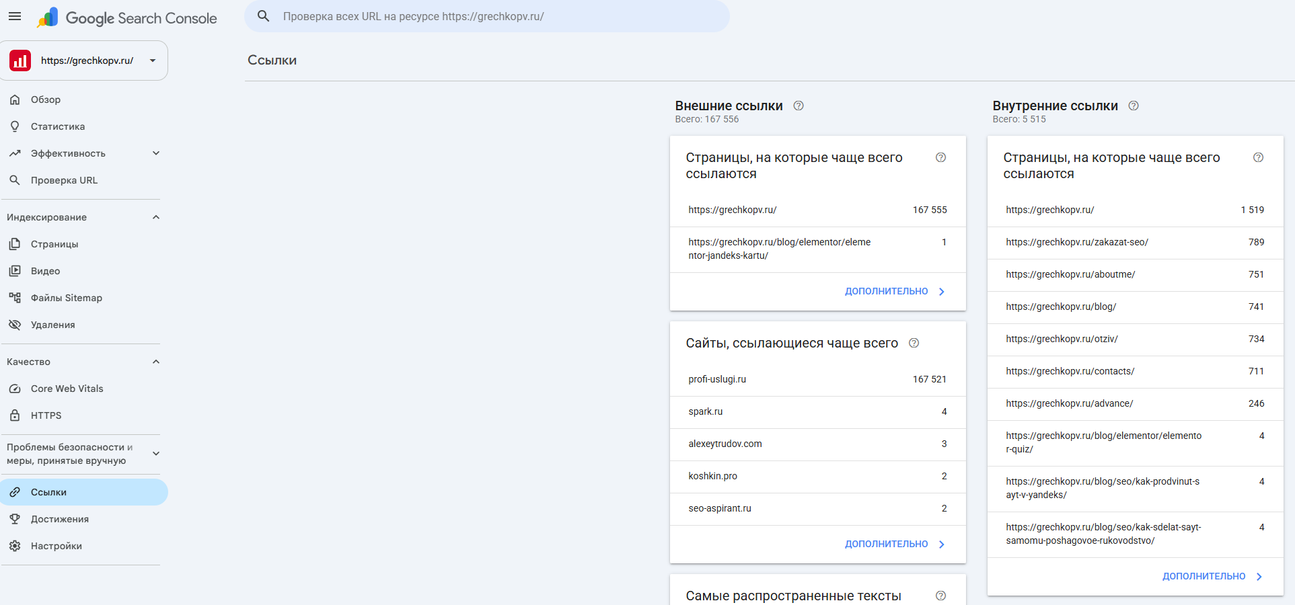Collapse the Индексирование section

(x=156, y=217)
